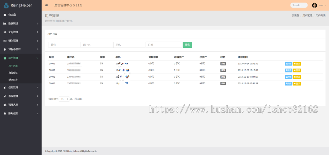329x155 pixels.
Task: Click the 信息管理 megaphone icon
Action: pos(5,88)
